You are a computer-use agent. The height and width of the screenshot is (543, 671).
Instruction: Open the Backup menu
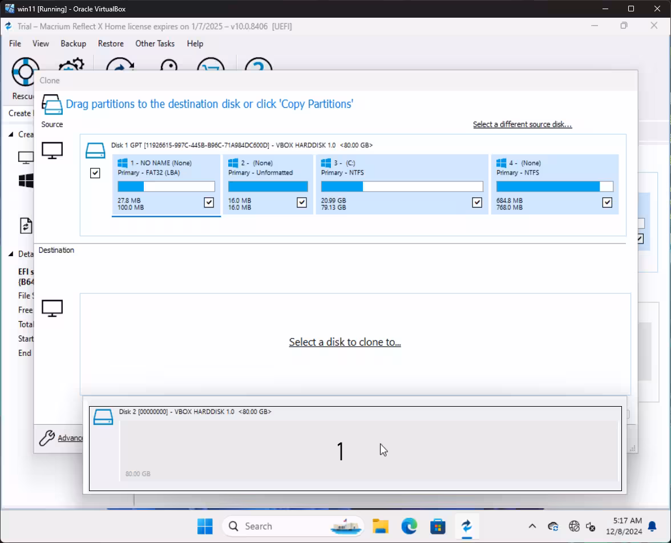[73, 44]
